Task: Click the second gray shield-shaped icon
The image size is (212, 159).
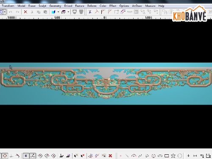Action: (81, 12)
